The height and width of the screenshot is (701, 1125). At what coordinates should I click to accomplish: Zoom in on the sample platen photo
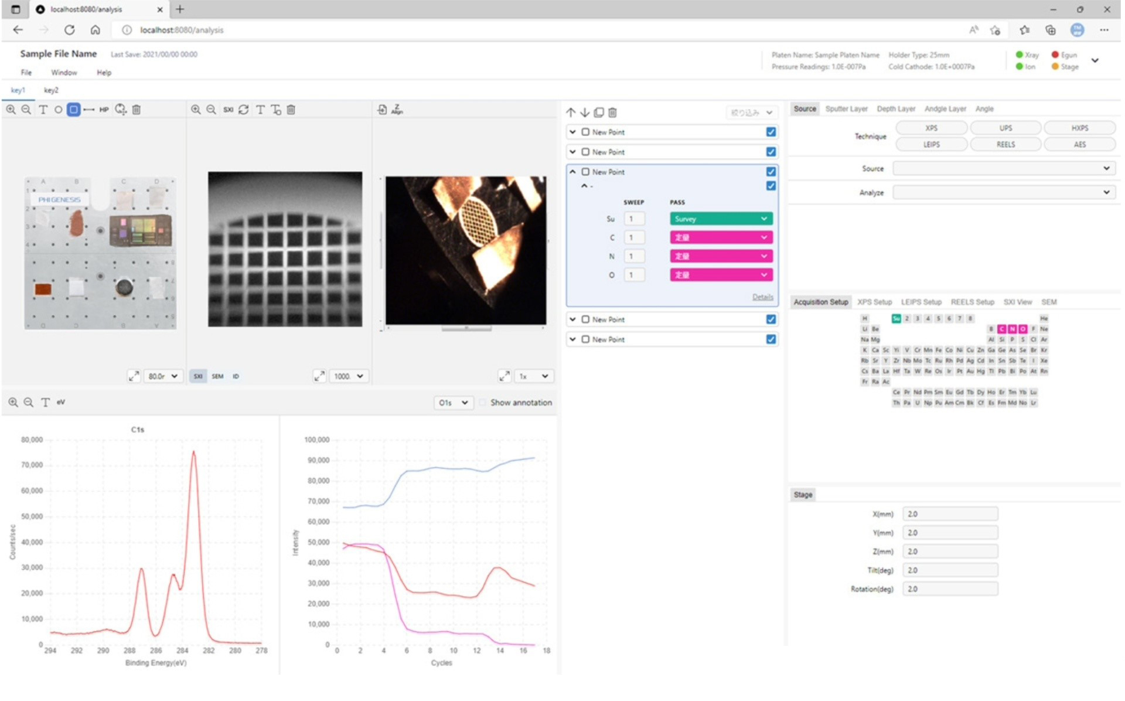tap(11, 110)
